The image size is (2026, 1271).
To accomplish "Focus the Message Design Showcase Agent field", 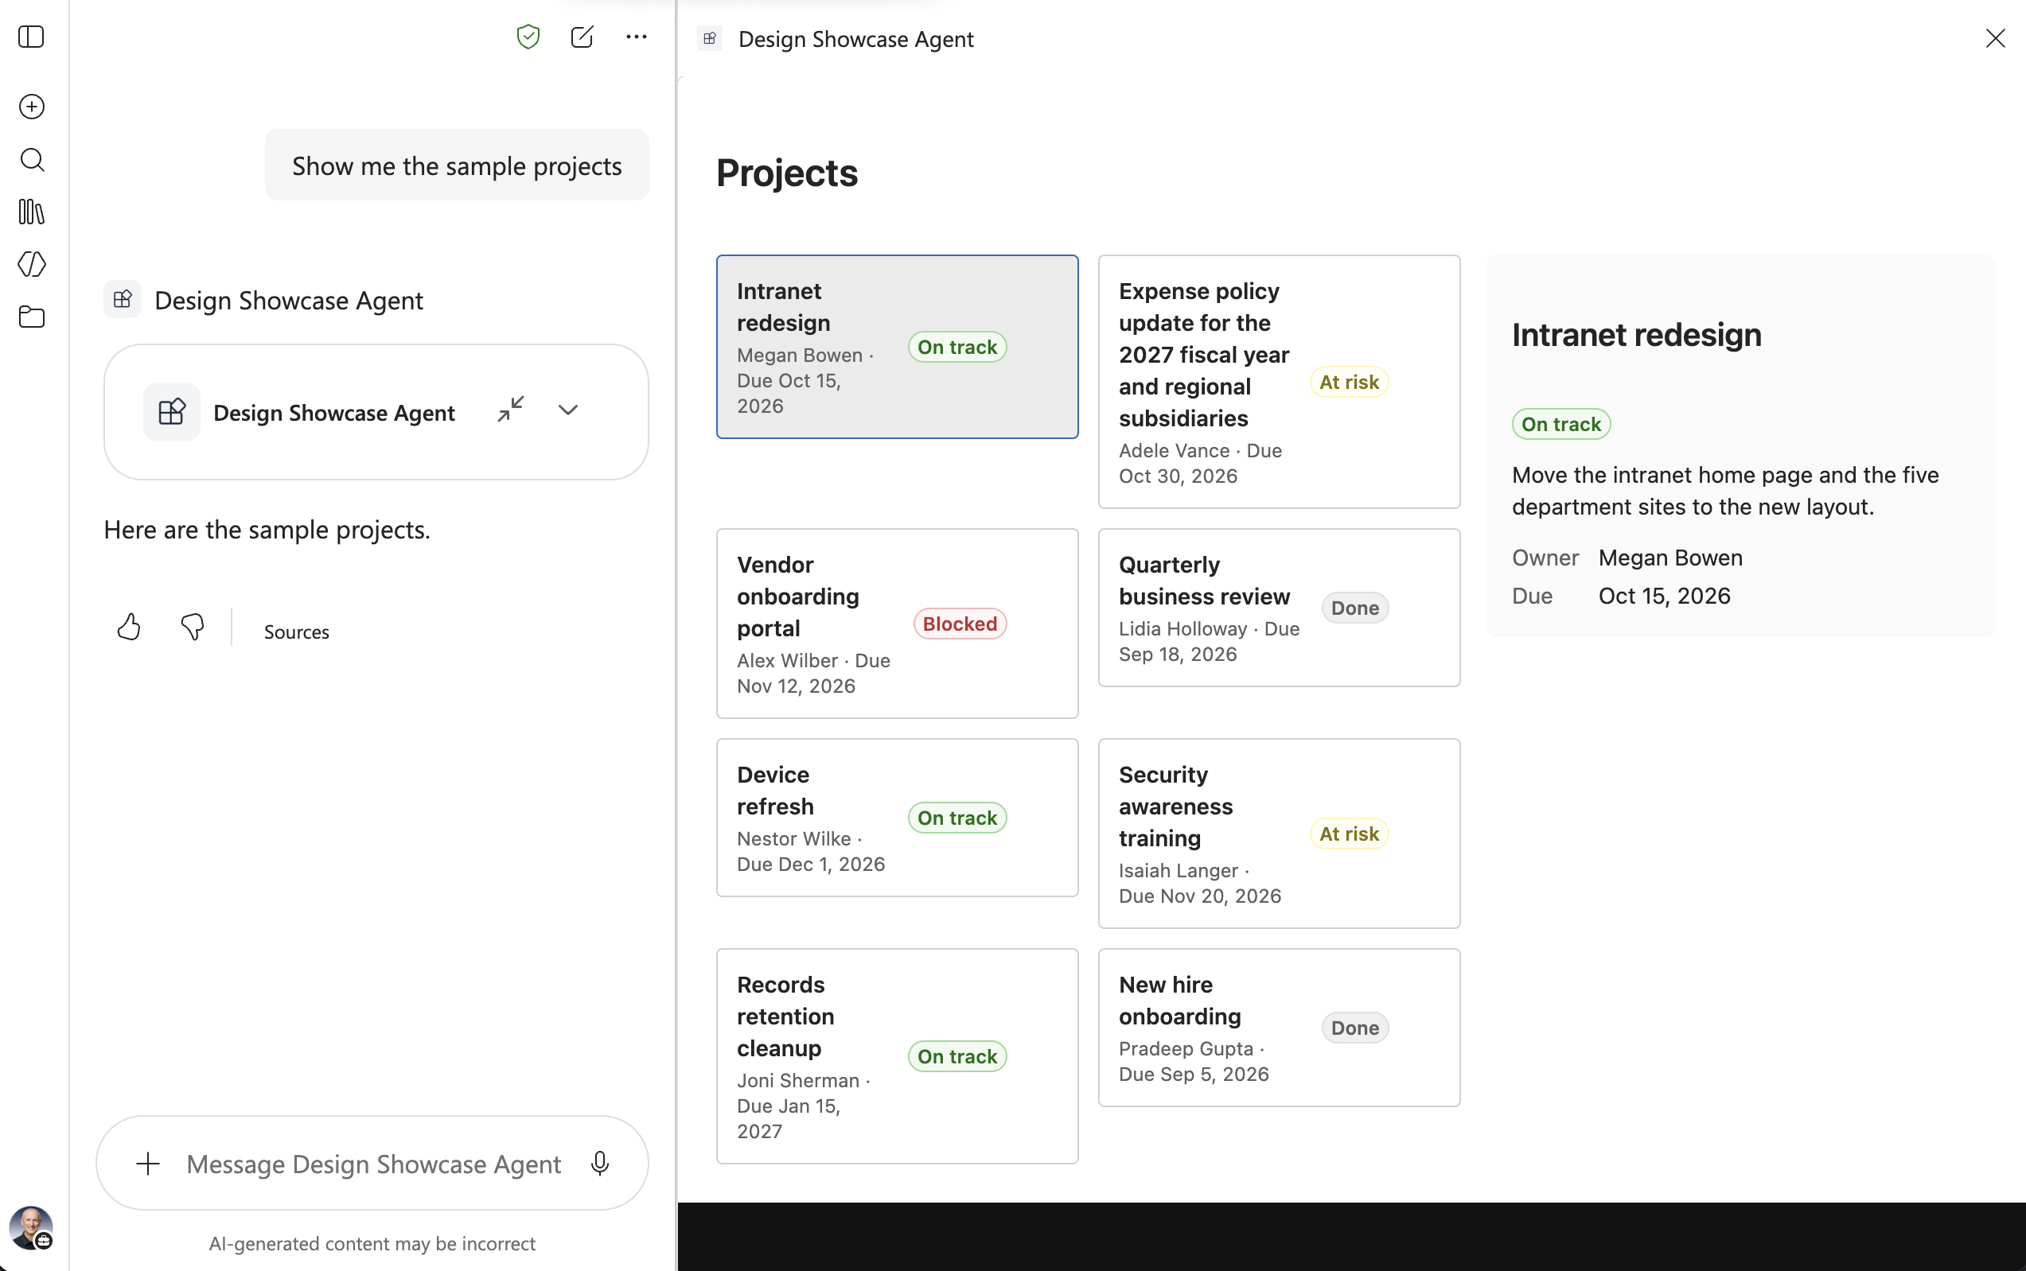I will (x=373, y=1164).
